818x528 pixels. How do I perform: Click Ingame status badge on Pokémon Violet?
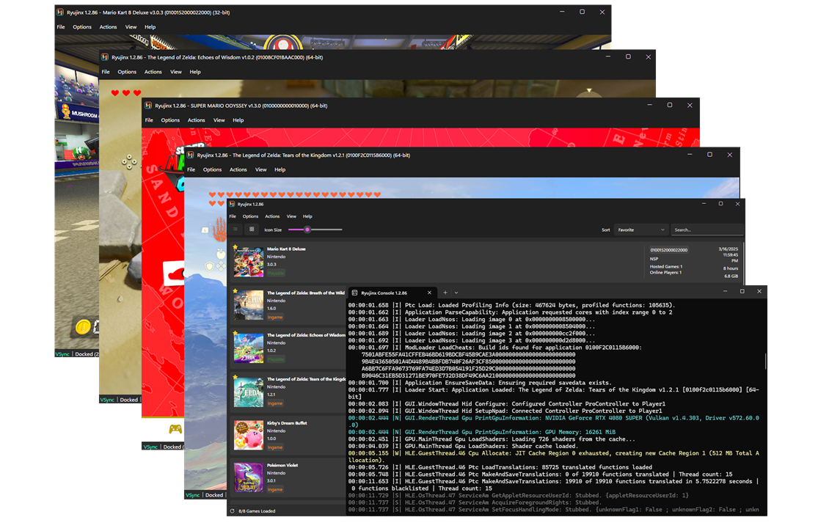[275, 489]
